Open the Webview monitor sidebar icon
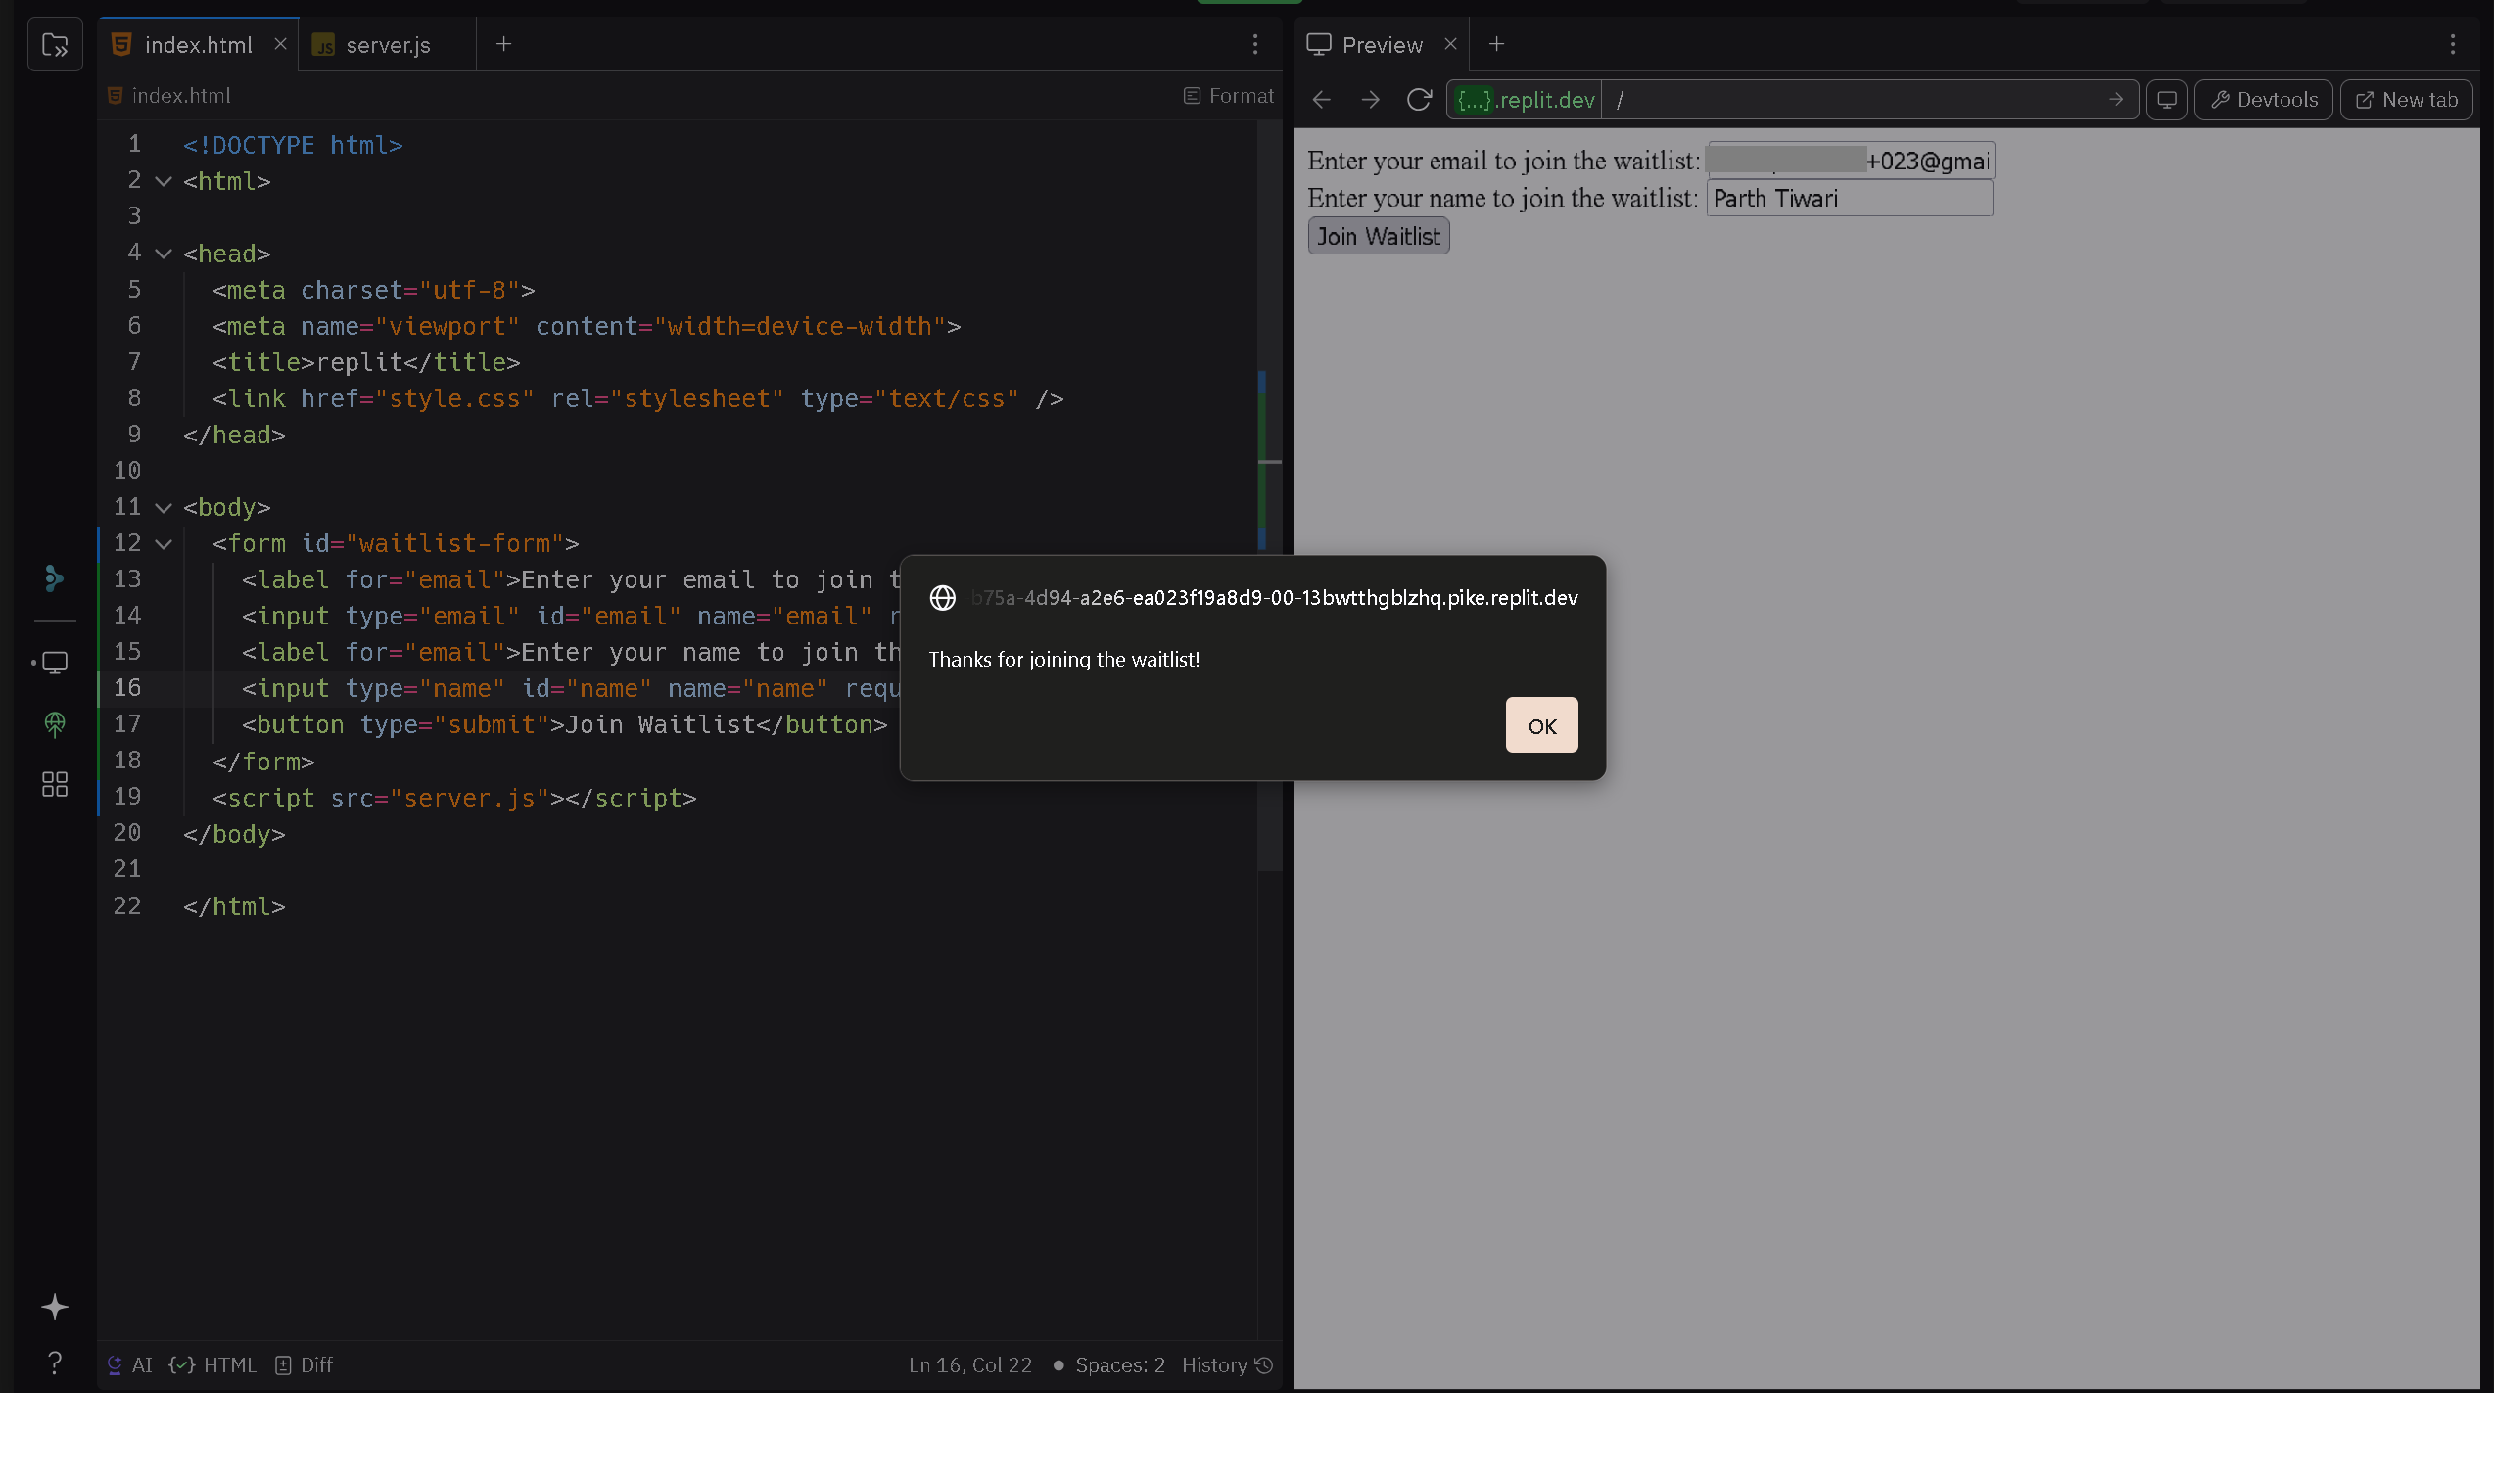This screenshot has width=2494, height=1478. point(55,663)
